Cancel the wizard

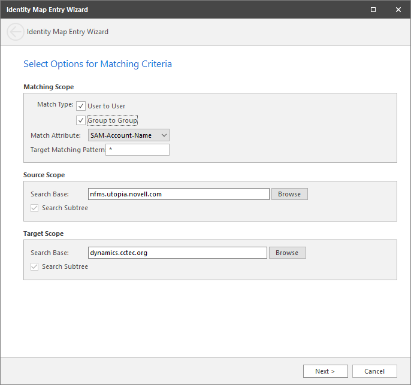(x=374, y=371)
